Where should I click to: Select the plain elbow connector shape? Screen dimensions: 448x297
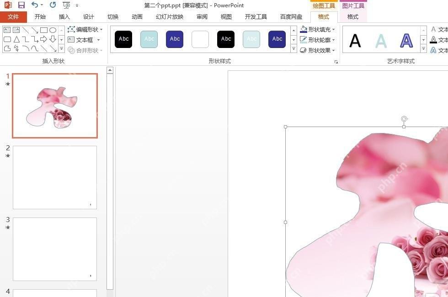(26, 39)
